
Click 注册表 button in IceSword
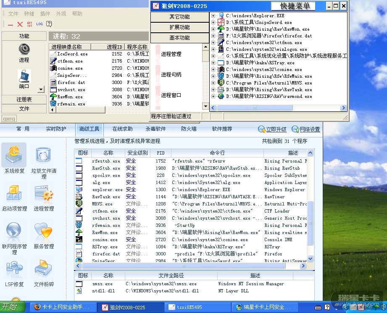click(x=24, y=100)
